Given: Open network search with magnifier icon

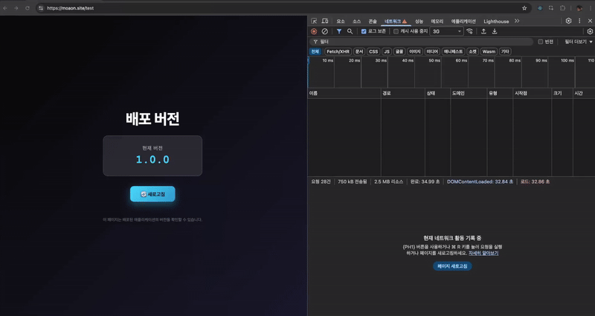Looking at the screenshot, I should coord(350,31).
